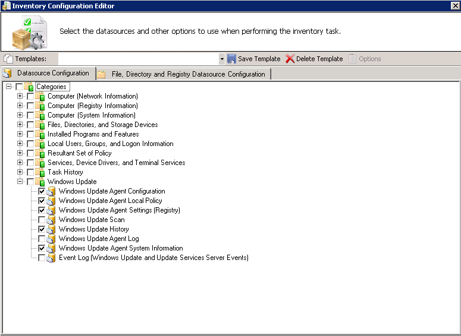Collapse the Windows Update node

tap(20, 181)
